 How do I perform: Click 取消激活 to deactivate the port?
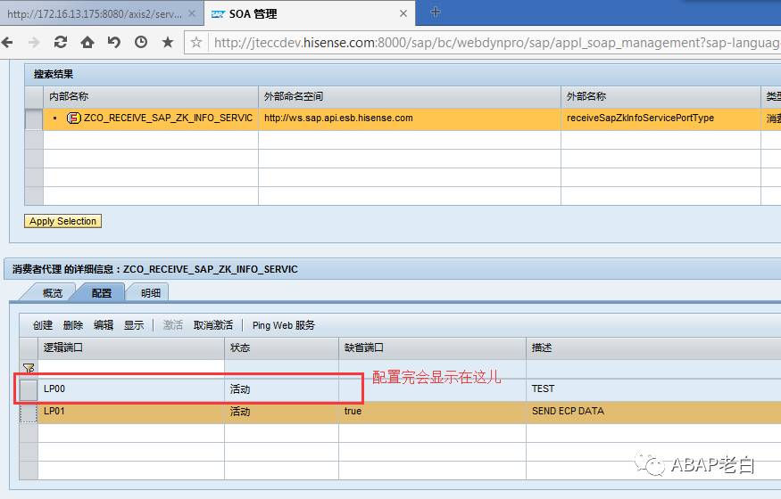pos(213,325)
